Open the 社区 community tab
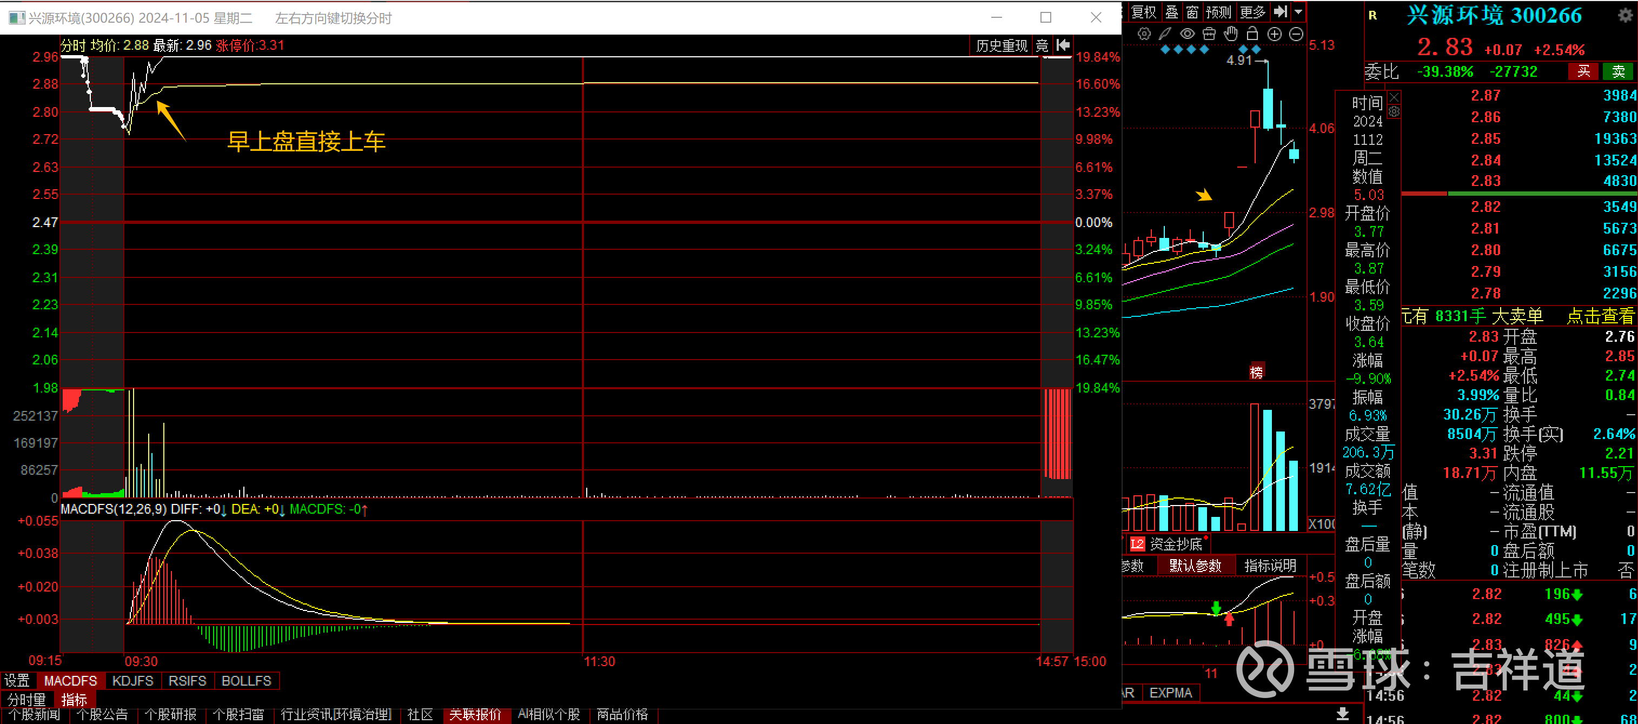The width and height of the screenshot is (1638, 724). click(x=420, y=715)
